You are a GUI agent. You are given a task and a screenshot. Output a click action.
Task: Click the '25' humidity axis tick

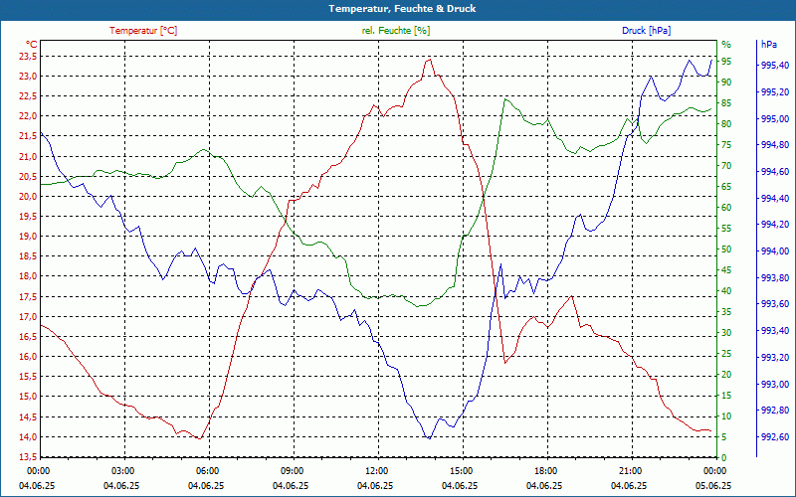tap(726, 354)
